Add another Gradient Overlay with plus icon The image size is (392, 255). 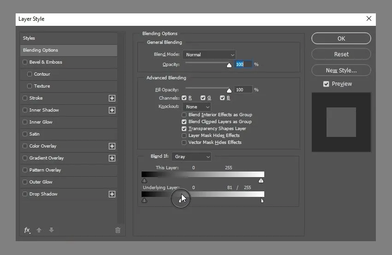(x=112, y=158)
